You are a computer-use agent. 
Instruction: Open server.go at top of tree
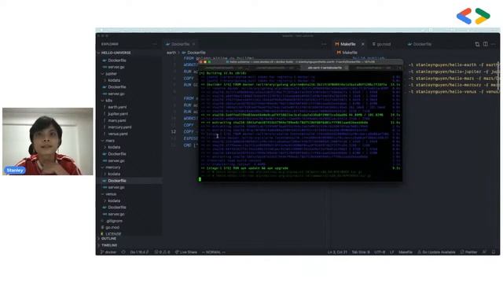[x=116, y=67]
